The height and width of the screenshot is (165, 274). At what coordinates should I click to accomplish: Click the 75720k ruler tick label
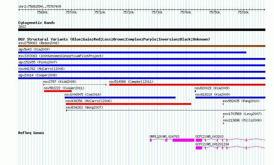click(x=128, y=12)
